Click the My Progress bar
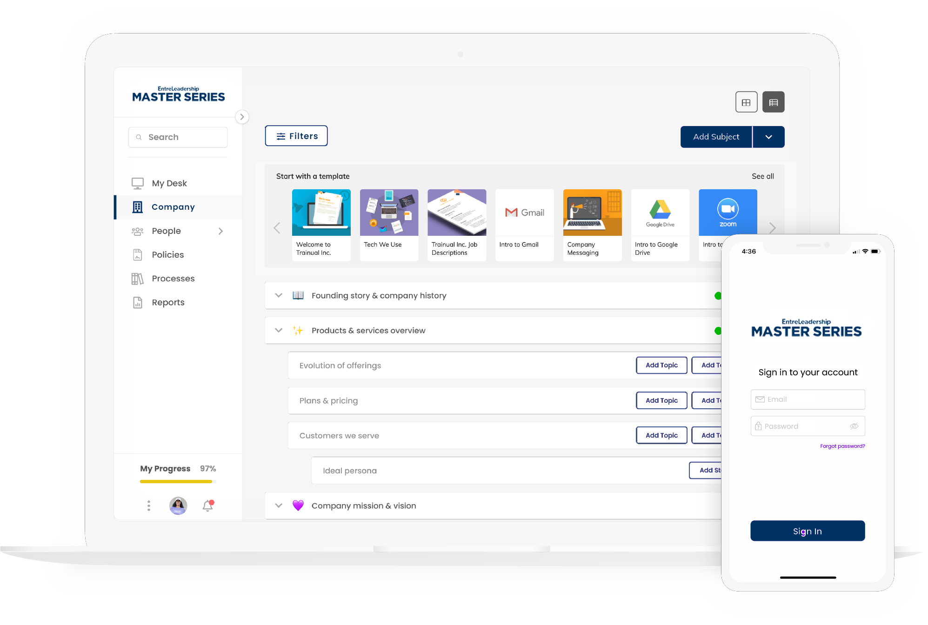Screen dimensions: 928x625 pyautogui.click(x=176, y=481)
